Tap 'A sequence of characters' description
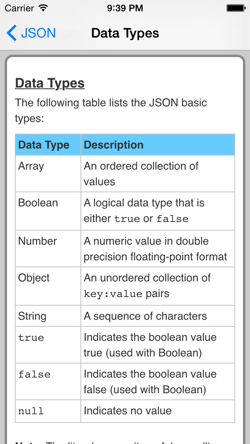 coord(145,316)
